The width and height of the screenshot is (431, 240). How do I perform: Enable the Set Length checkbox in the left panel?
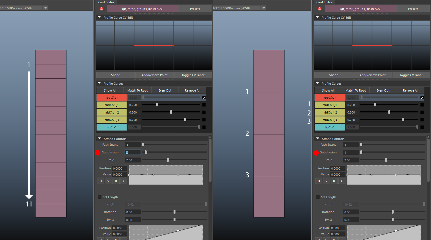coord(100,197)
